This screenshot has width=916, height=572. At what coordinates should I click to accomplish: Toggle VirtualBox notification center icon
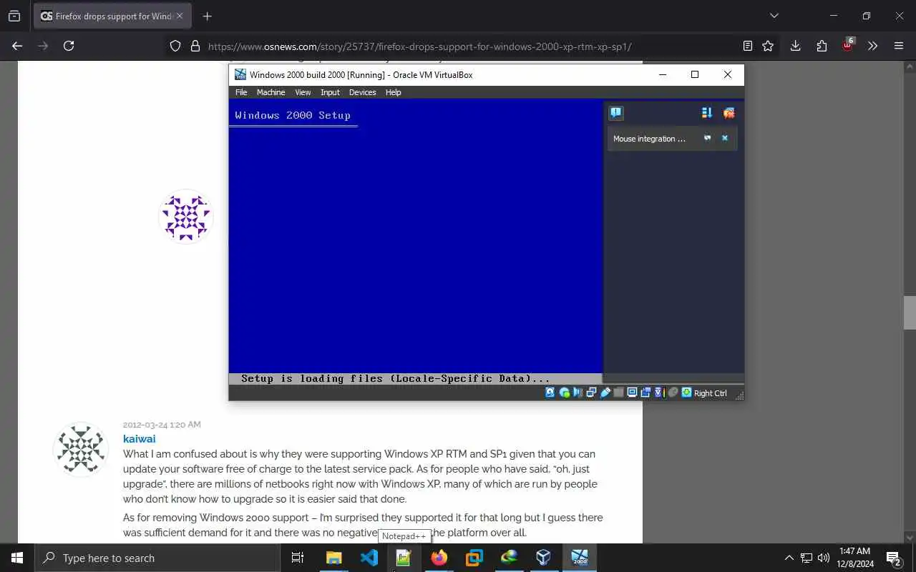pyautogui.click(x=616, y=113)
